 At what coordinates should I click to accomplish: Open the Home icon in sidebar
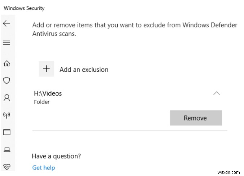(6, 64)
